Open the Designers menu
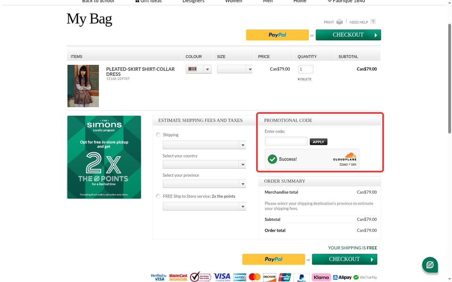This screenshot has width=452, height=282. (x=194, y=1)
